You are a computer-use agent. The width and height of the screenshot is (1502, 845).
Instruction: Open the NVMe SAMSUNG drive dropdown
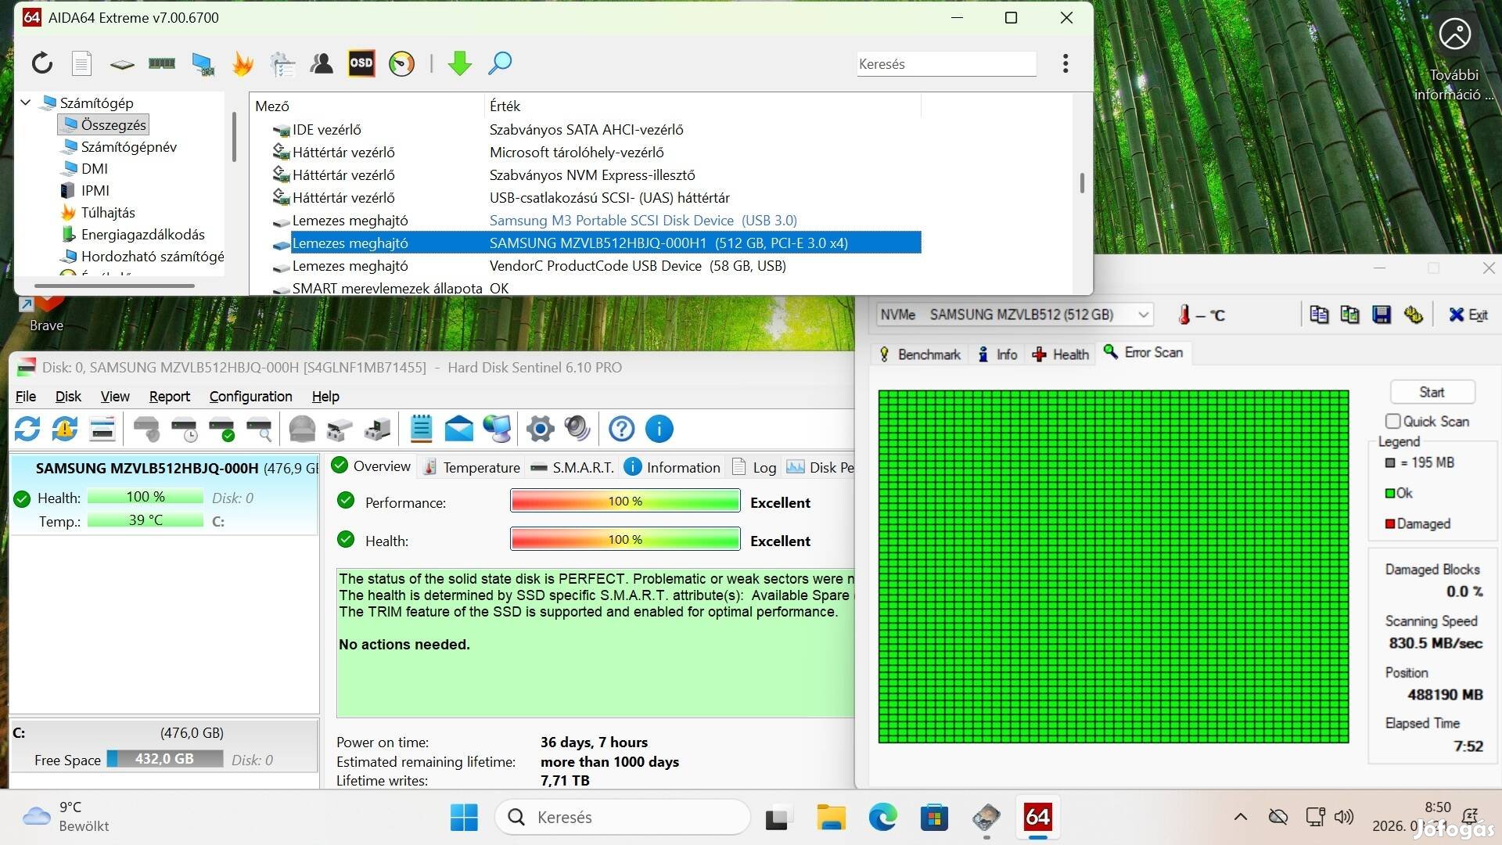(1143, 315)
